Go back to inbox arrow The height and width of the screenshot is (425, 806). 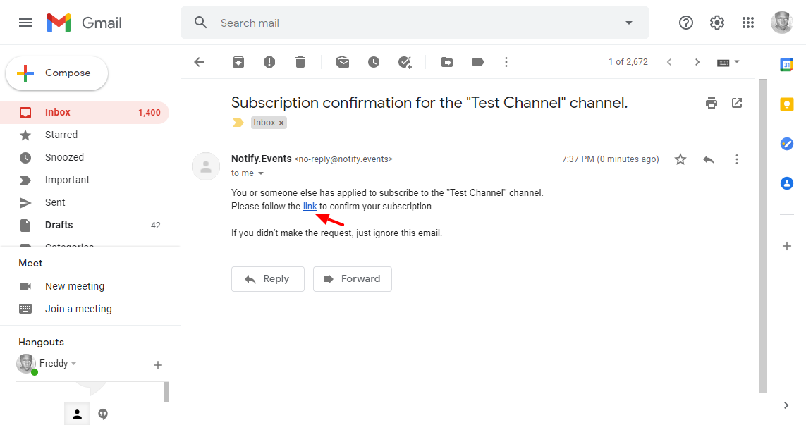point(199,62)
